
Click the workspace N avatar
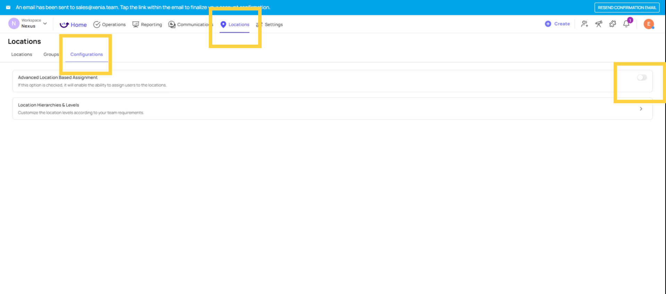point(14,24)
